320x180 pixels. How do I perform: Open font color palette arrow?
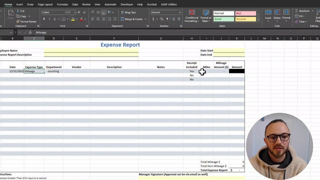(85, 19)
